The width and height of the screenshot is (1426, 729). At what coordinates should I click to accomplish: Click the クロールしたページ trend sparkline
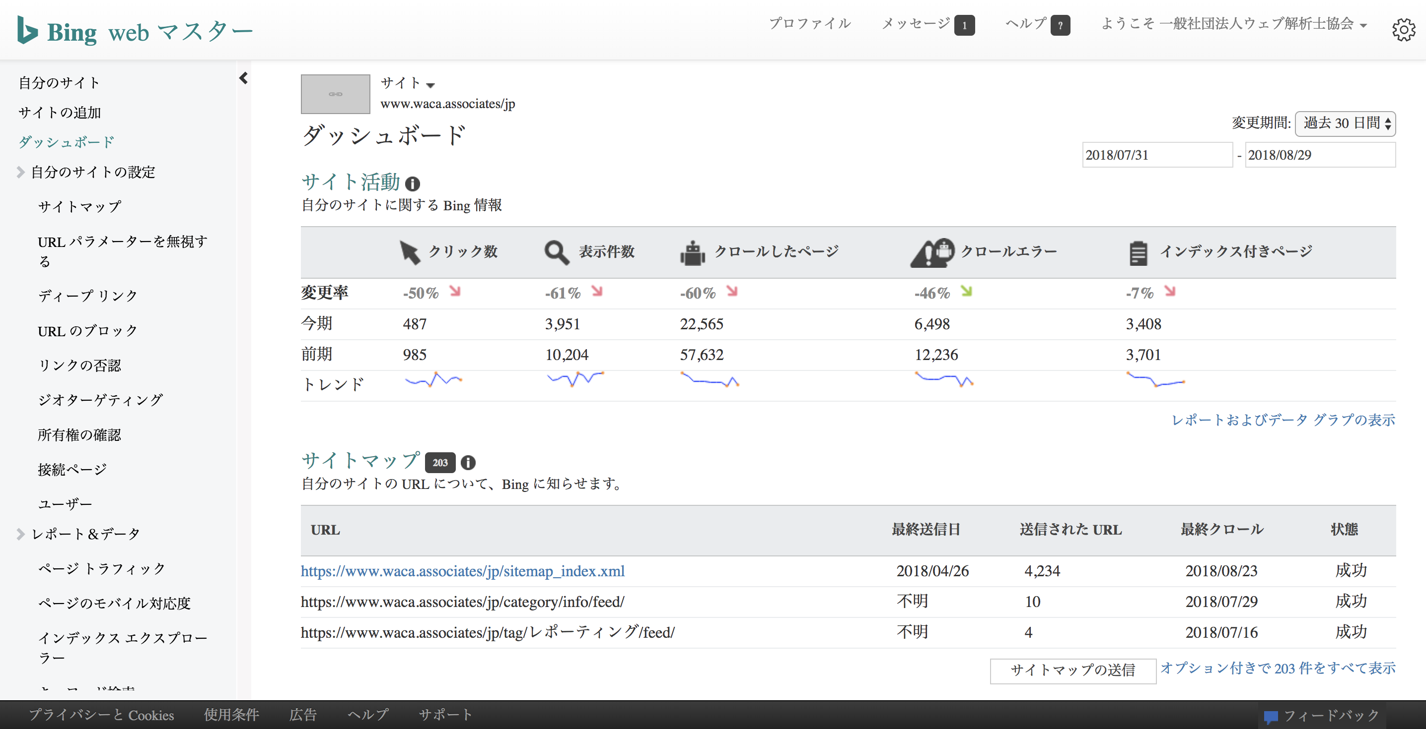[710, 379]
